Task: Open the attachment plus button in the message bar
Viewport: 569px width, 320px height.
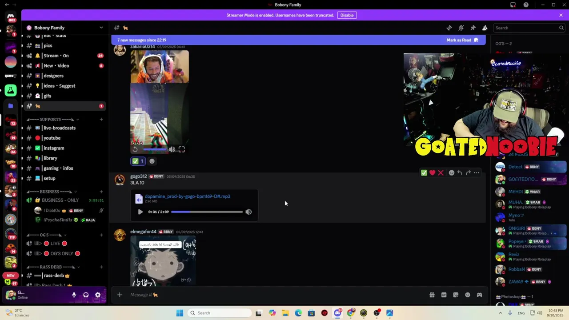Action: pos(120,295)
